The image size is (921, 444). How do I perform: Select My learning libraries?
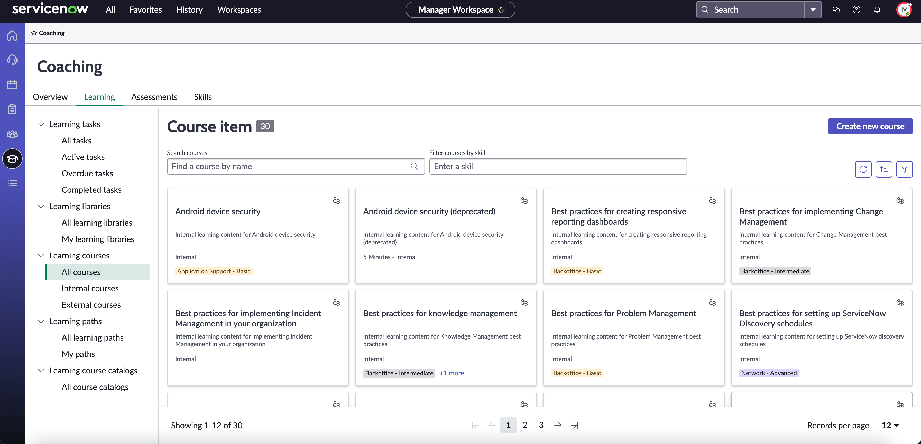click(x=98, y=239)
